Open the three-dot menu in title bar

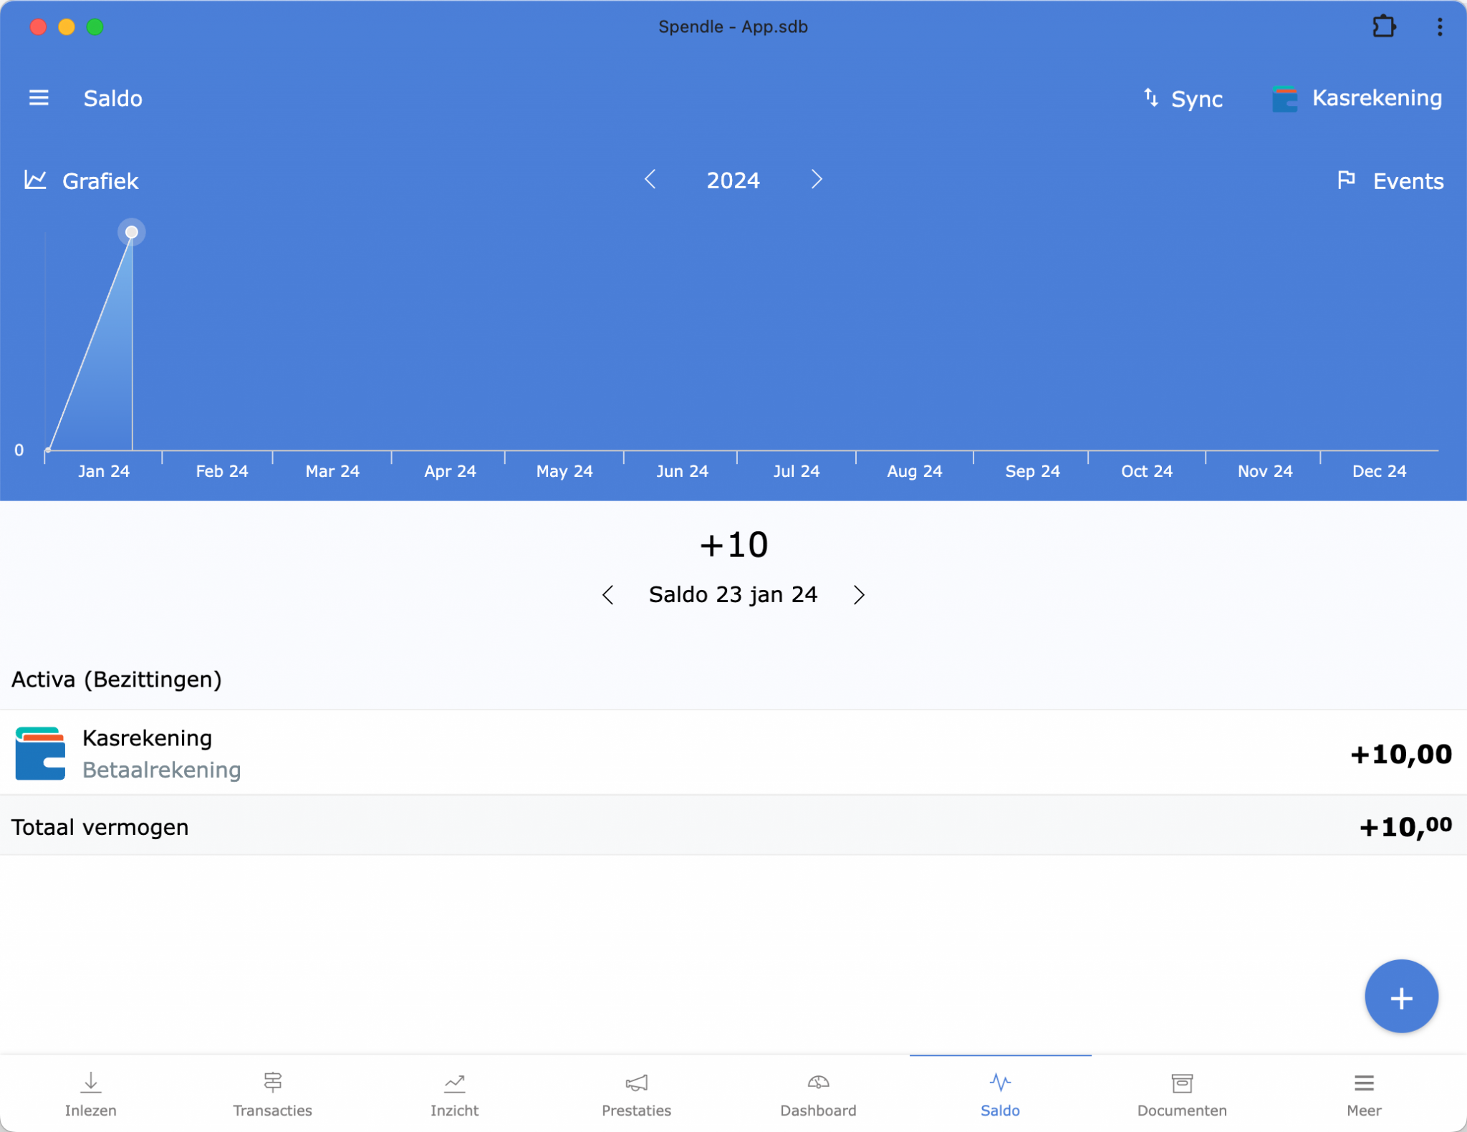(x=1440, y=26)
